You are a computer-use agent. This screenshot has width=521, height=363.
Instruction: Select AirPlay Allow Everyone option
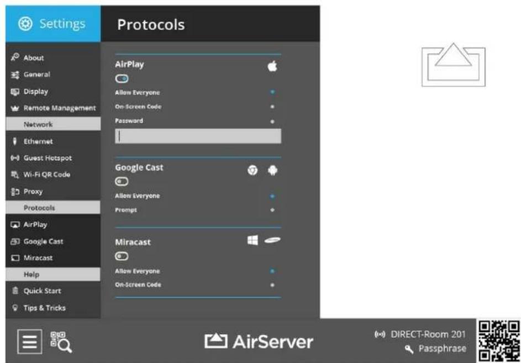tap(272, 92)
